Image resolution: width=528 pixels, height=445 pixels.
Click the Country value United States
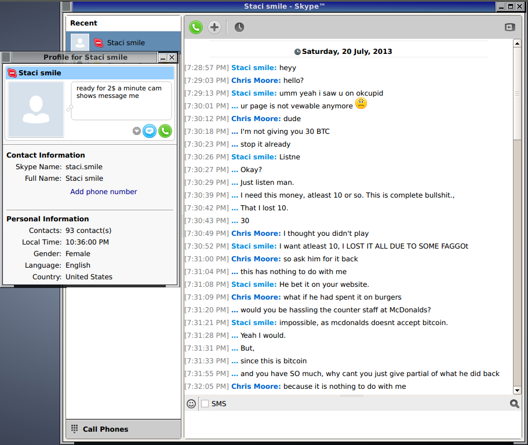tap(89, 277)
